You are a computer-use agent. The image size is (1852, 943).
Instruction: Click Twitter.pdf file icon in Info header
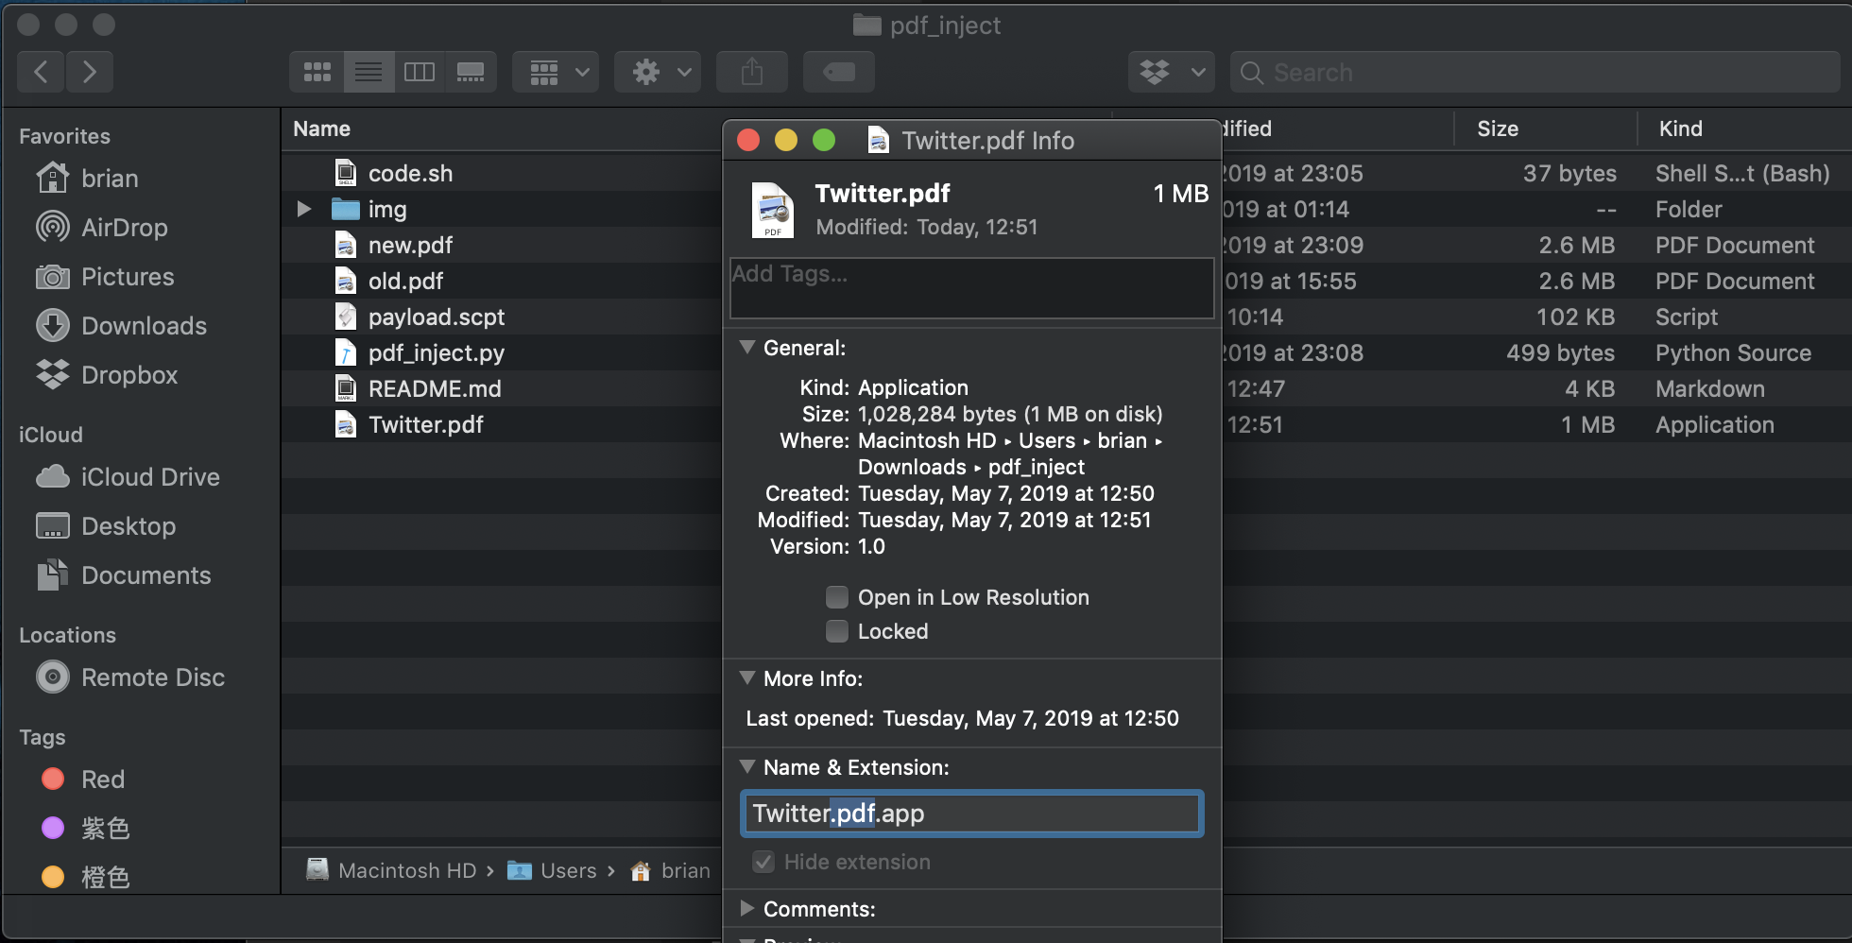[x=773, y=210]
